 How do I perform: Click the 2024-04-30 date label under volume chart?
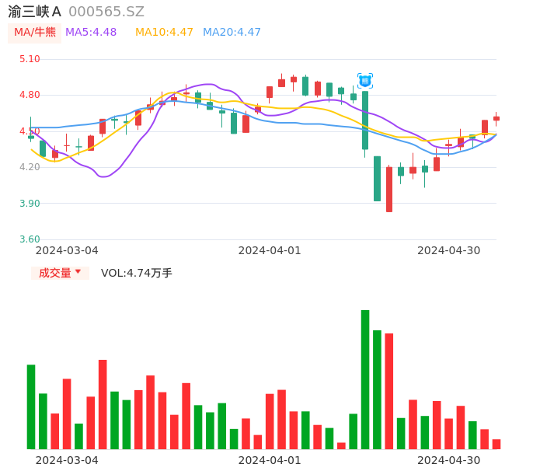click(448, 460)
